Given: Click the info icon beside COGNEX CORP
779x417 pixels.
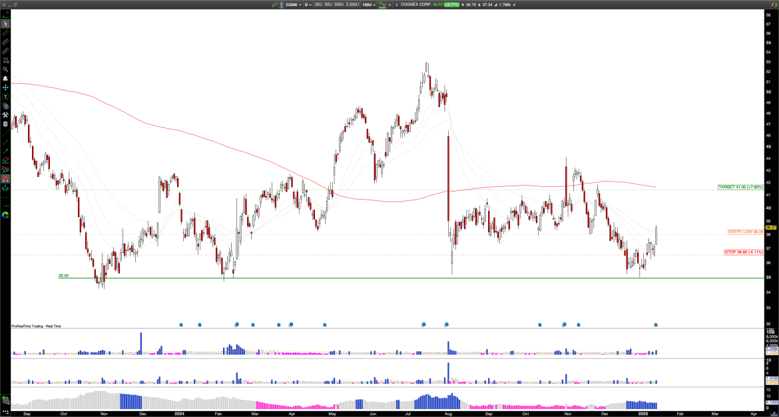Looking at the screenshot, I should pos(397,4).
